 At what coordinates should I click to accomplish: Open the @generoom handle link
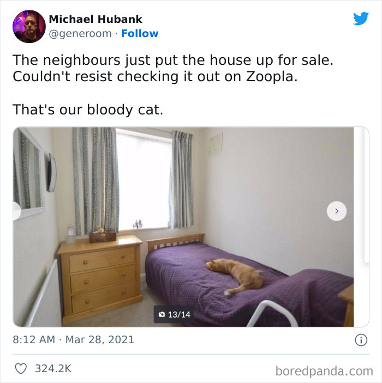(x=80, y=33)
